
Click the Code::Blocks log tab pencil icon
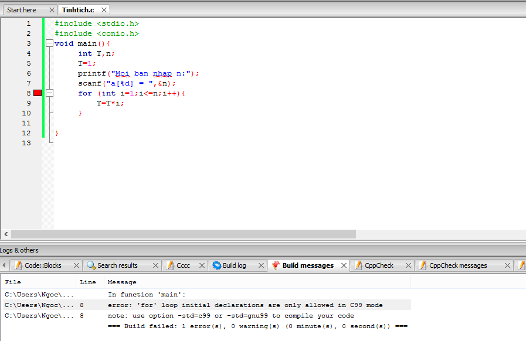click(18, 265)
